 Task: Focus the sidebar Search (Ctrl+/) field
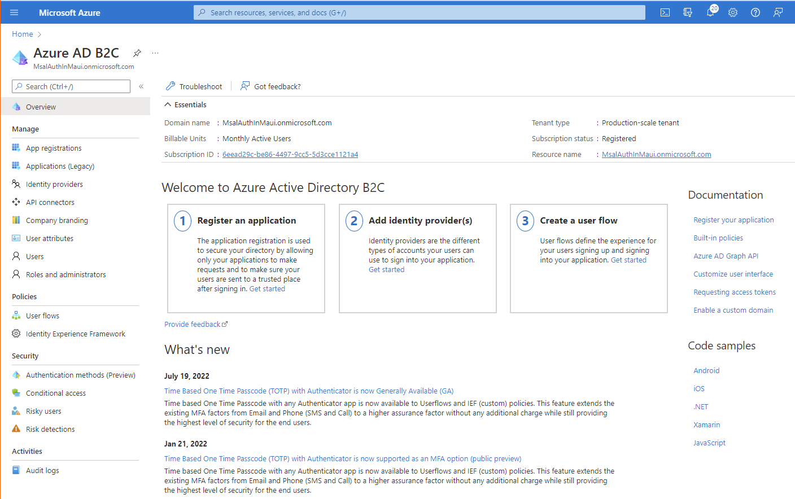[71, 86]
